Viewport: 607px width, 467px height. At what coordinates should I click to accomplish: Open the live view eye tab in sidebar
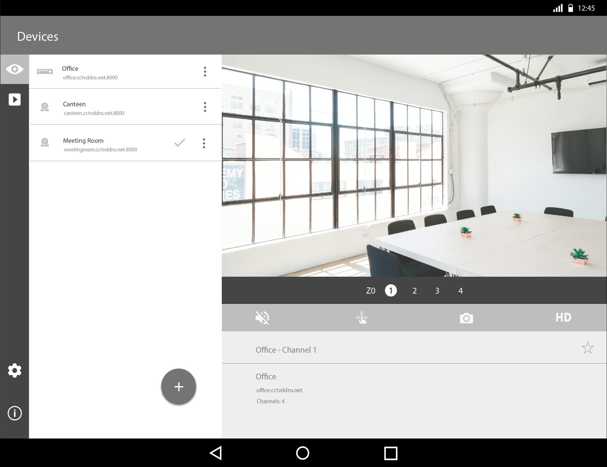click(15, 69)
